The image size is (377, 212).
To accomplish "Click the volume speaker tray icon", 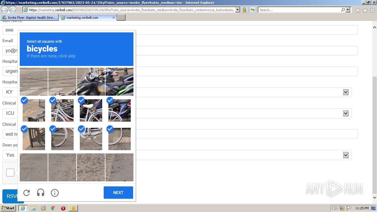I will [335, 208].
